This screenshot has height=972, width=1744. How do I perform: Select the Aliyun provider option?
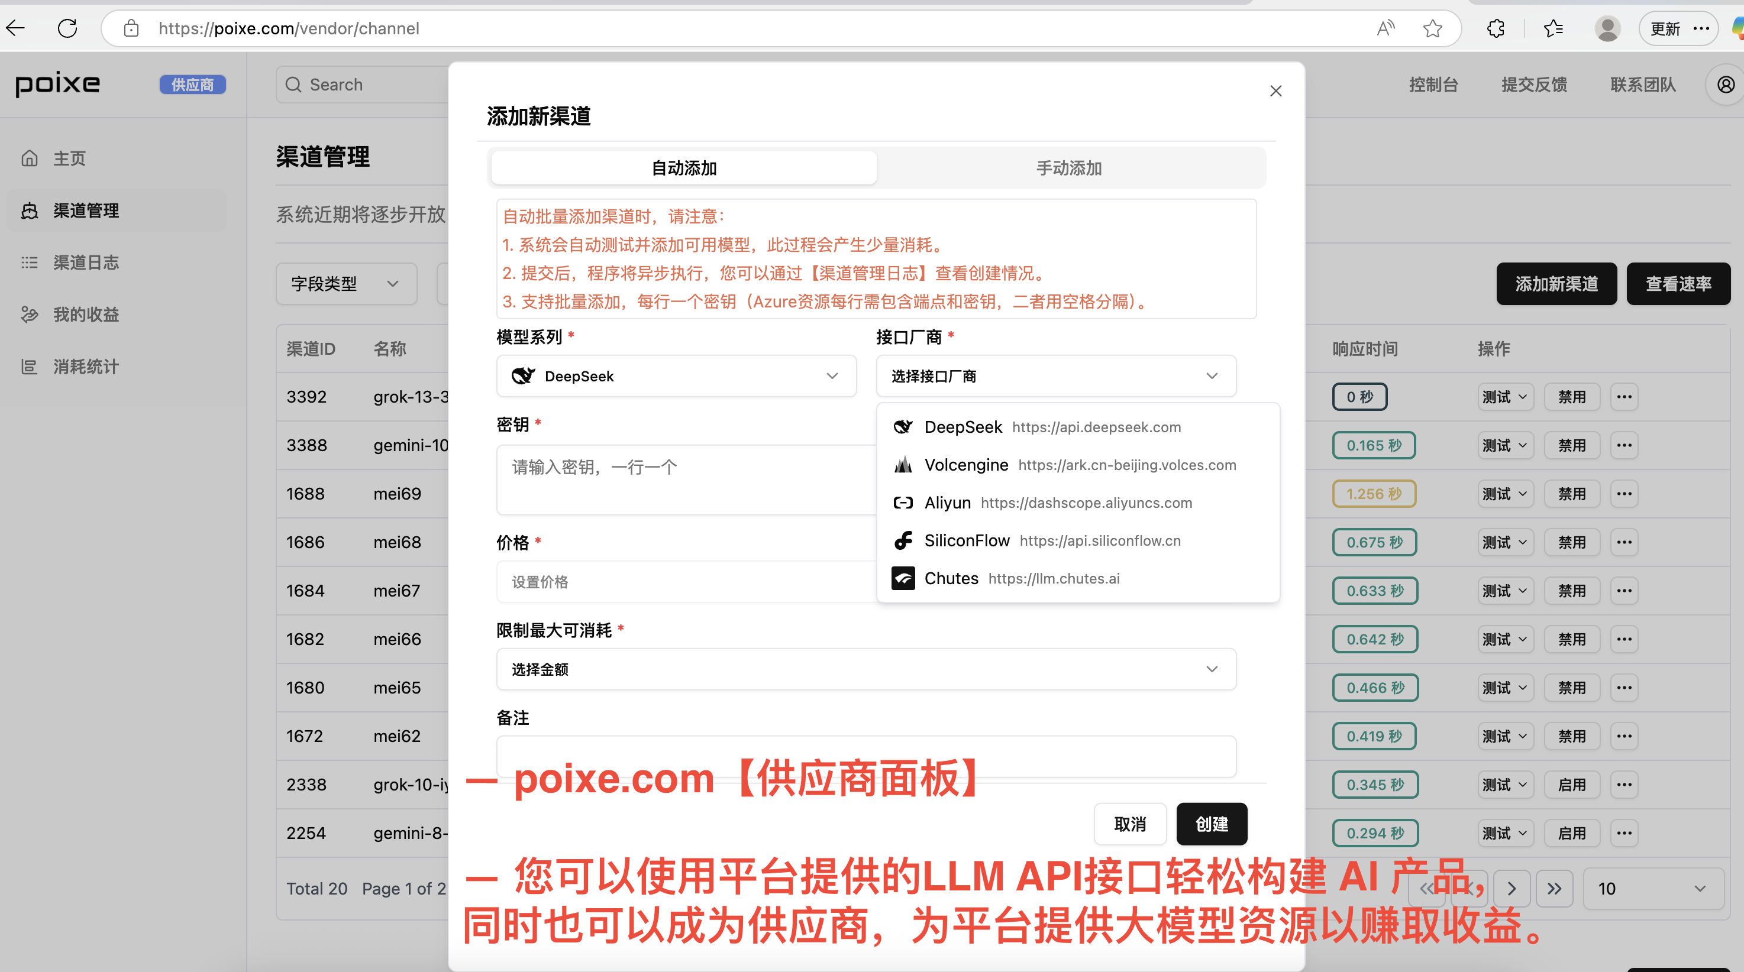point(1078,503)
